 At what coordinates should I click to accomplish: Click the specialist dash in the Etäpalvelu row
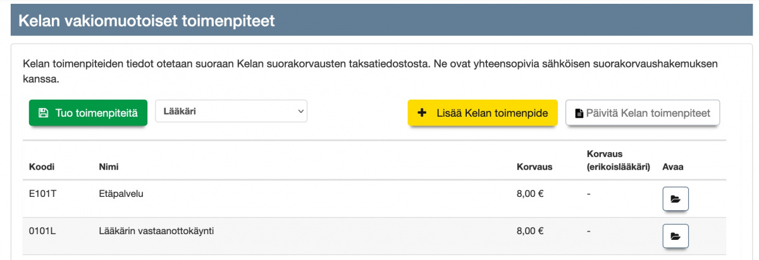(x=588, y=194)
